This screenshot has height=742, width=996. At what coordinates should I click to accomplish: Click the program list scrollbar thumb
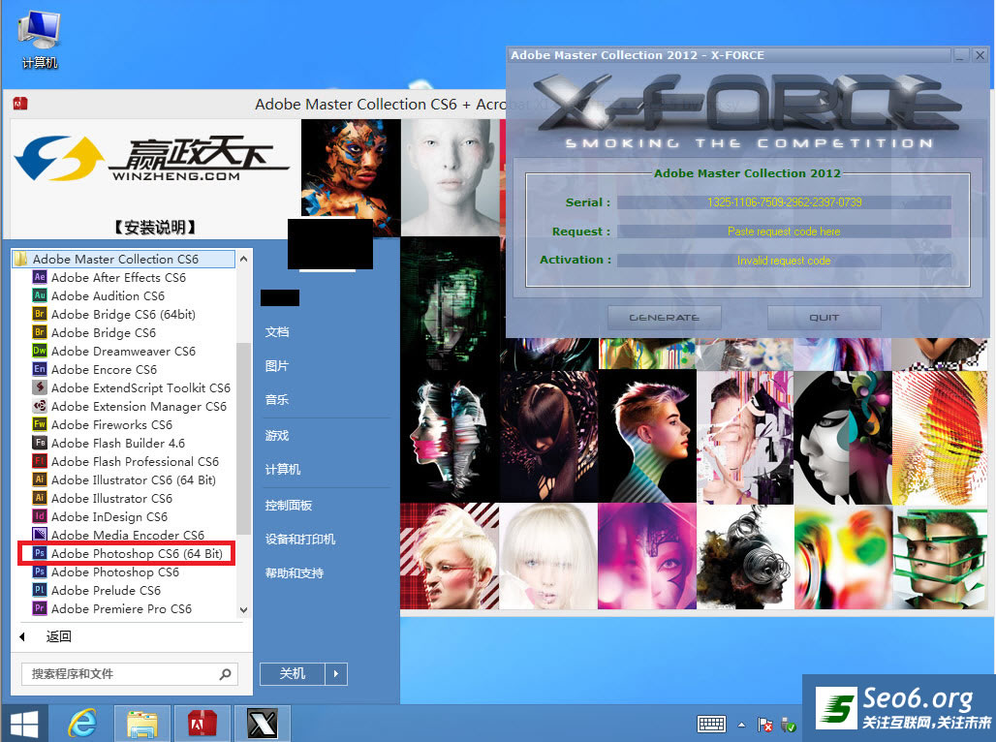click(243, 439)
